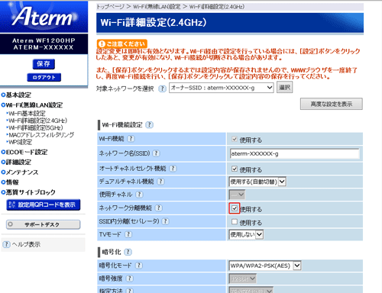382x293 pixels.
Task: Click the 保存 button
Action: click(x=44, y=64)
